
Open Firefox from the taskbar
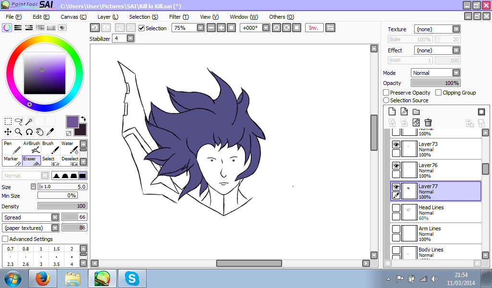pos(43,278)
